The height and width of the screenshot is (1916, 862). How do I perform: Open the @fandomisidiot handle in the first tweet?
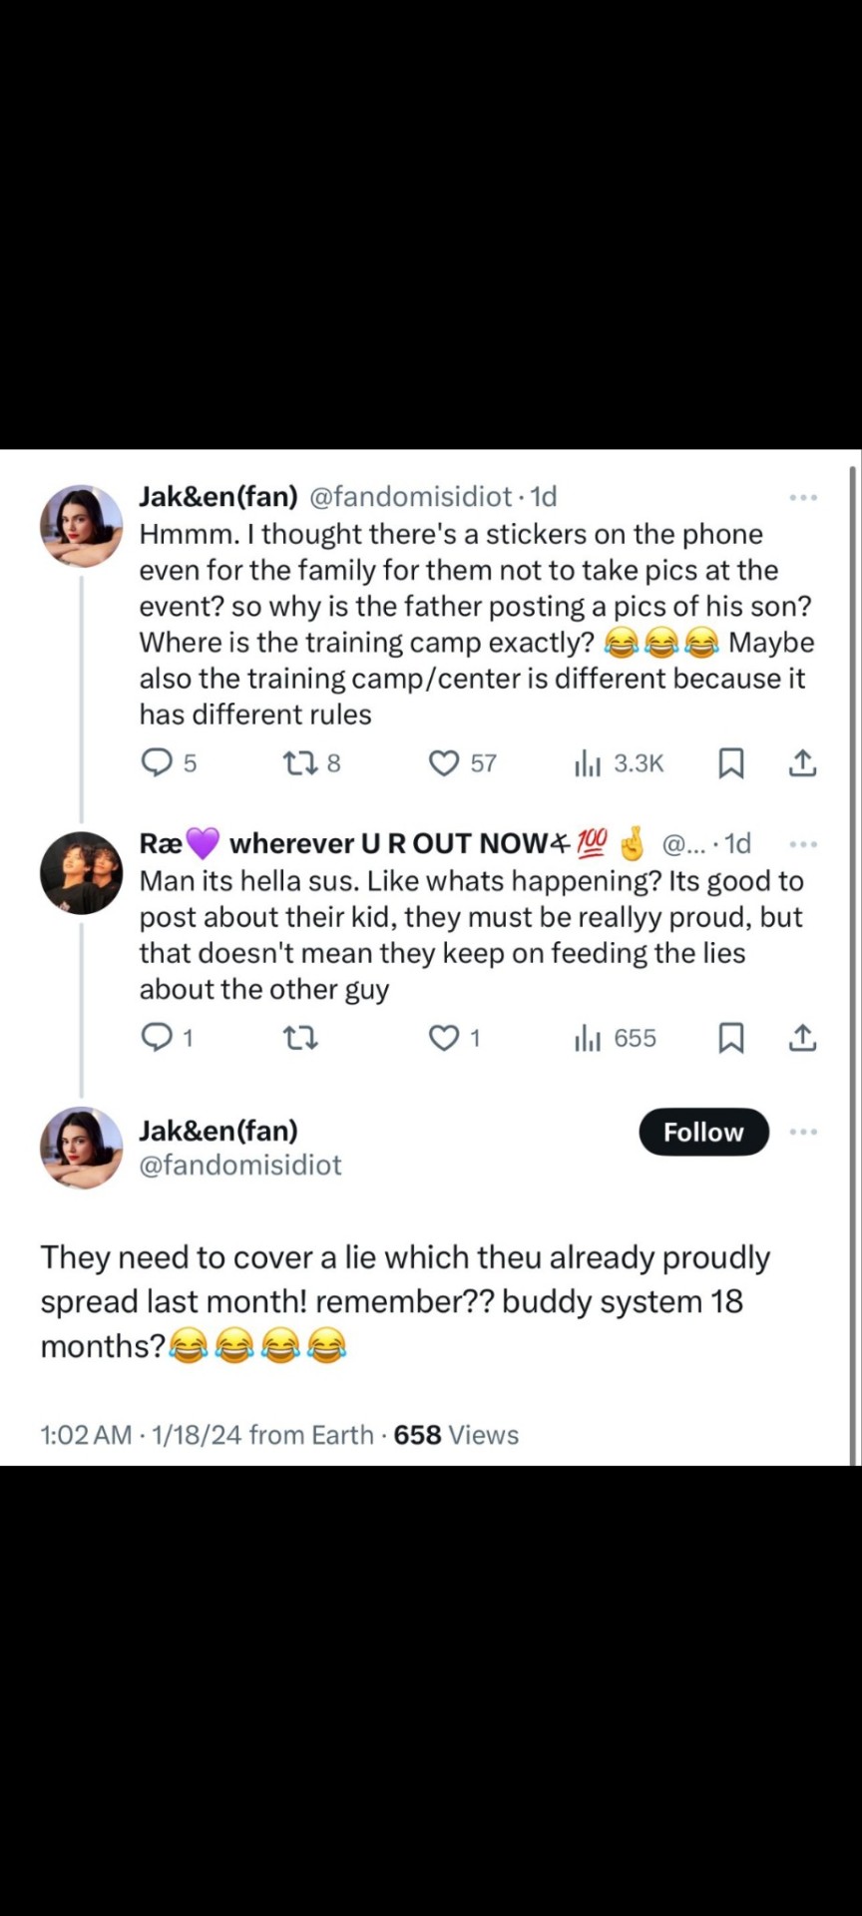(411, 496)
